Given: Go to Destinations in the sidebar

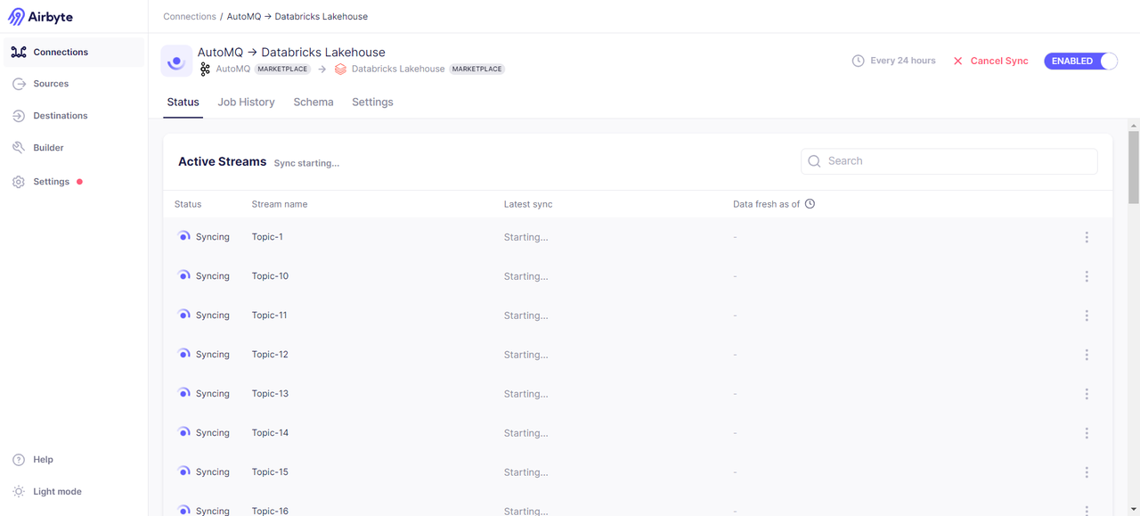Looking at the screenshot, I should coord(74,116).
